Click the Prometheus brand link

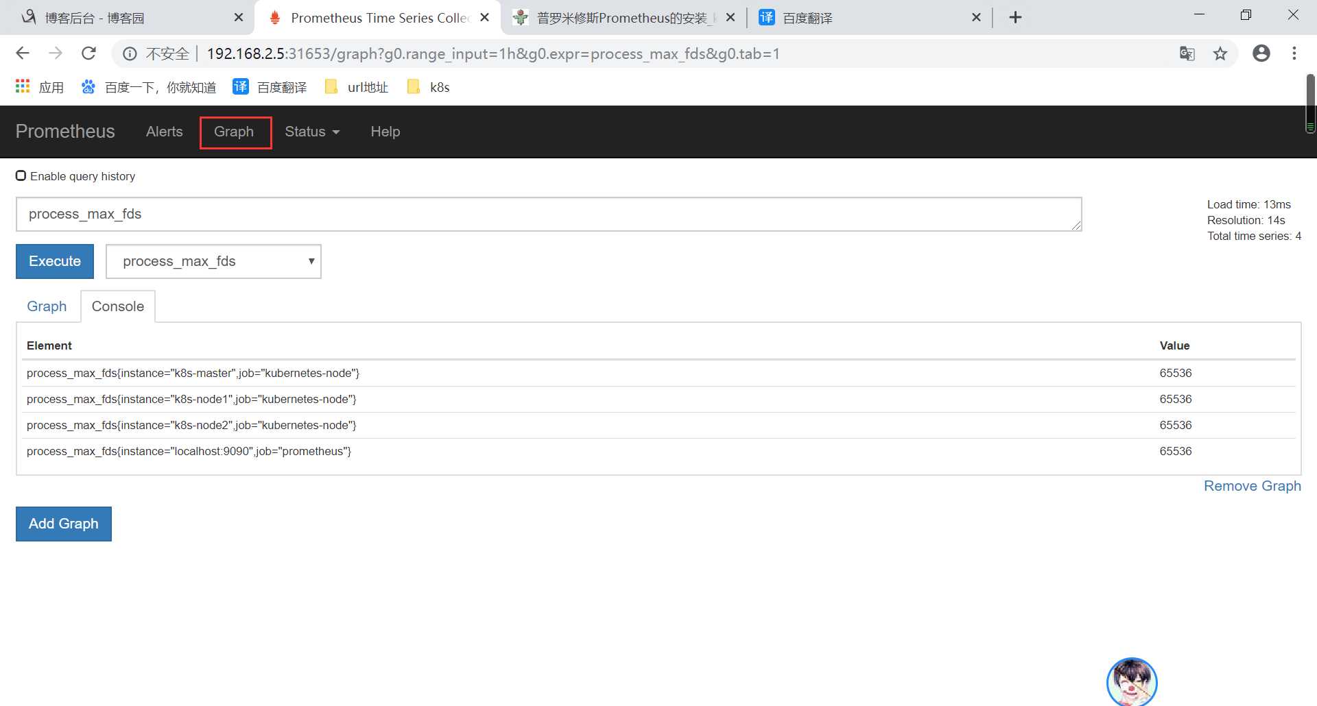coord(65,132)
